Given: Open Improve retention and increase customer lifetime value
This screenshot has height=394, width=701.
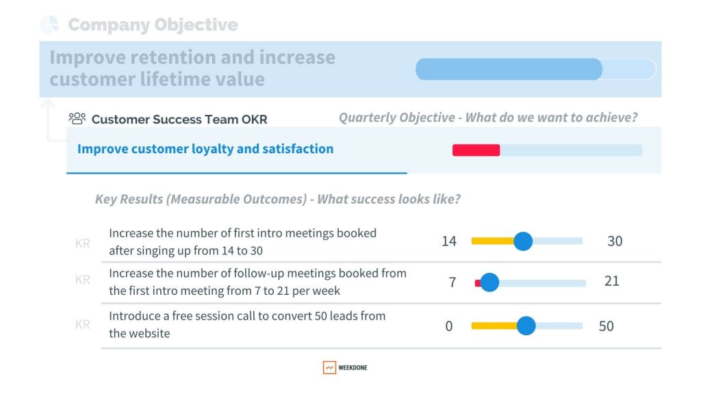Looking at the screenshot, I should [192, 68].
